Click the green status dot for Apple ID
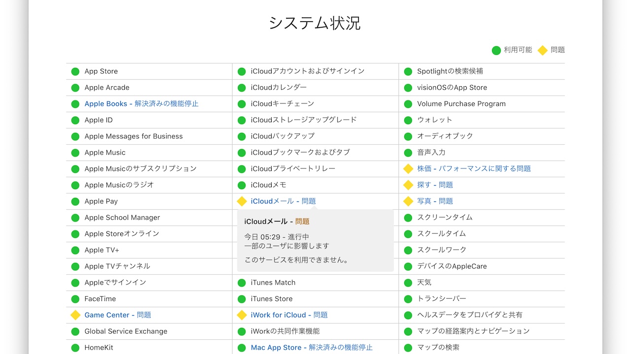This screenshot has width=631, height=354. coord(75,120)
